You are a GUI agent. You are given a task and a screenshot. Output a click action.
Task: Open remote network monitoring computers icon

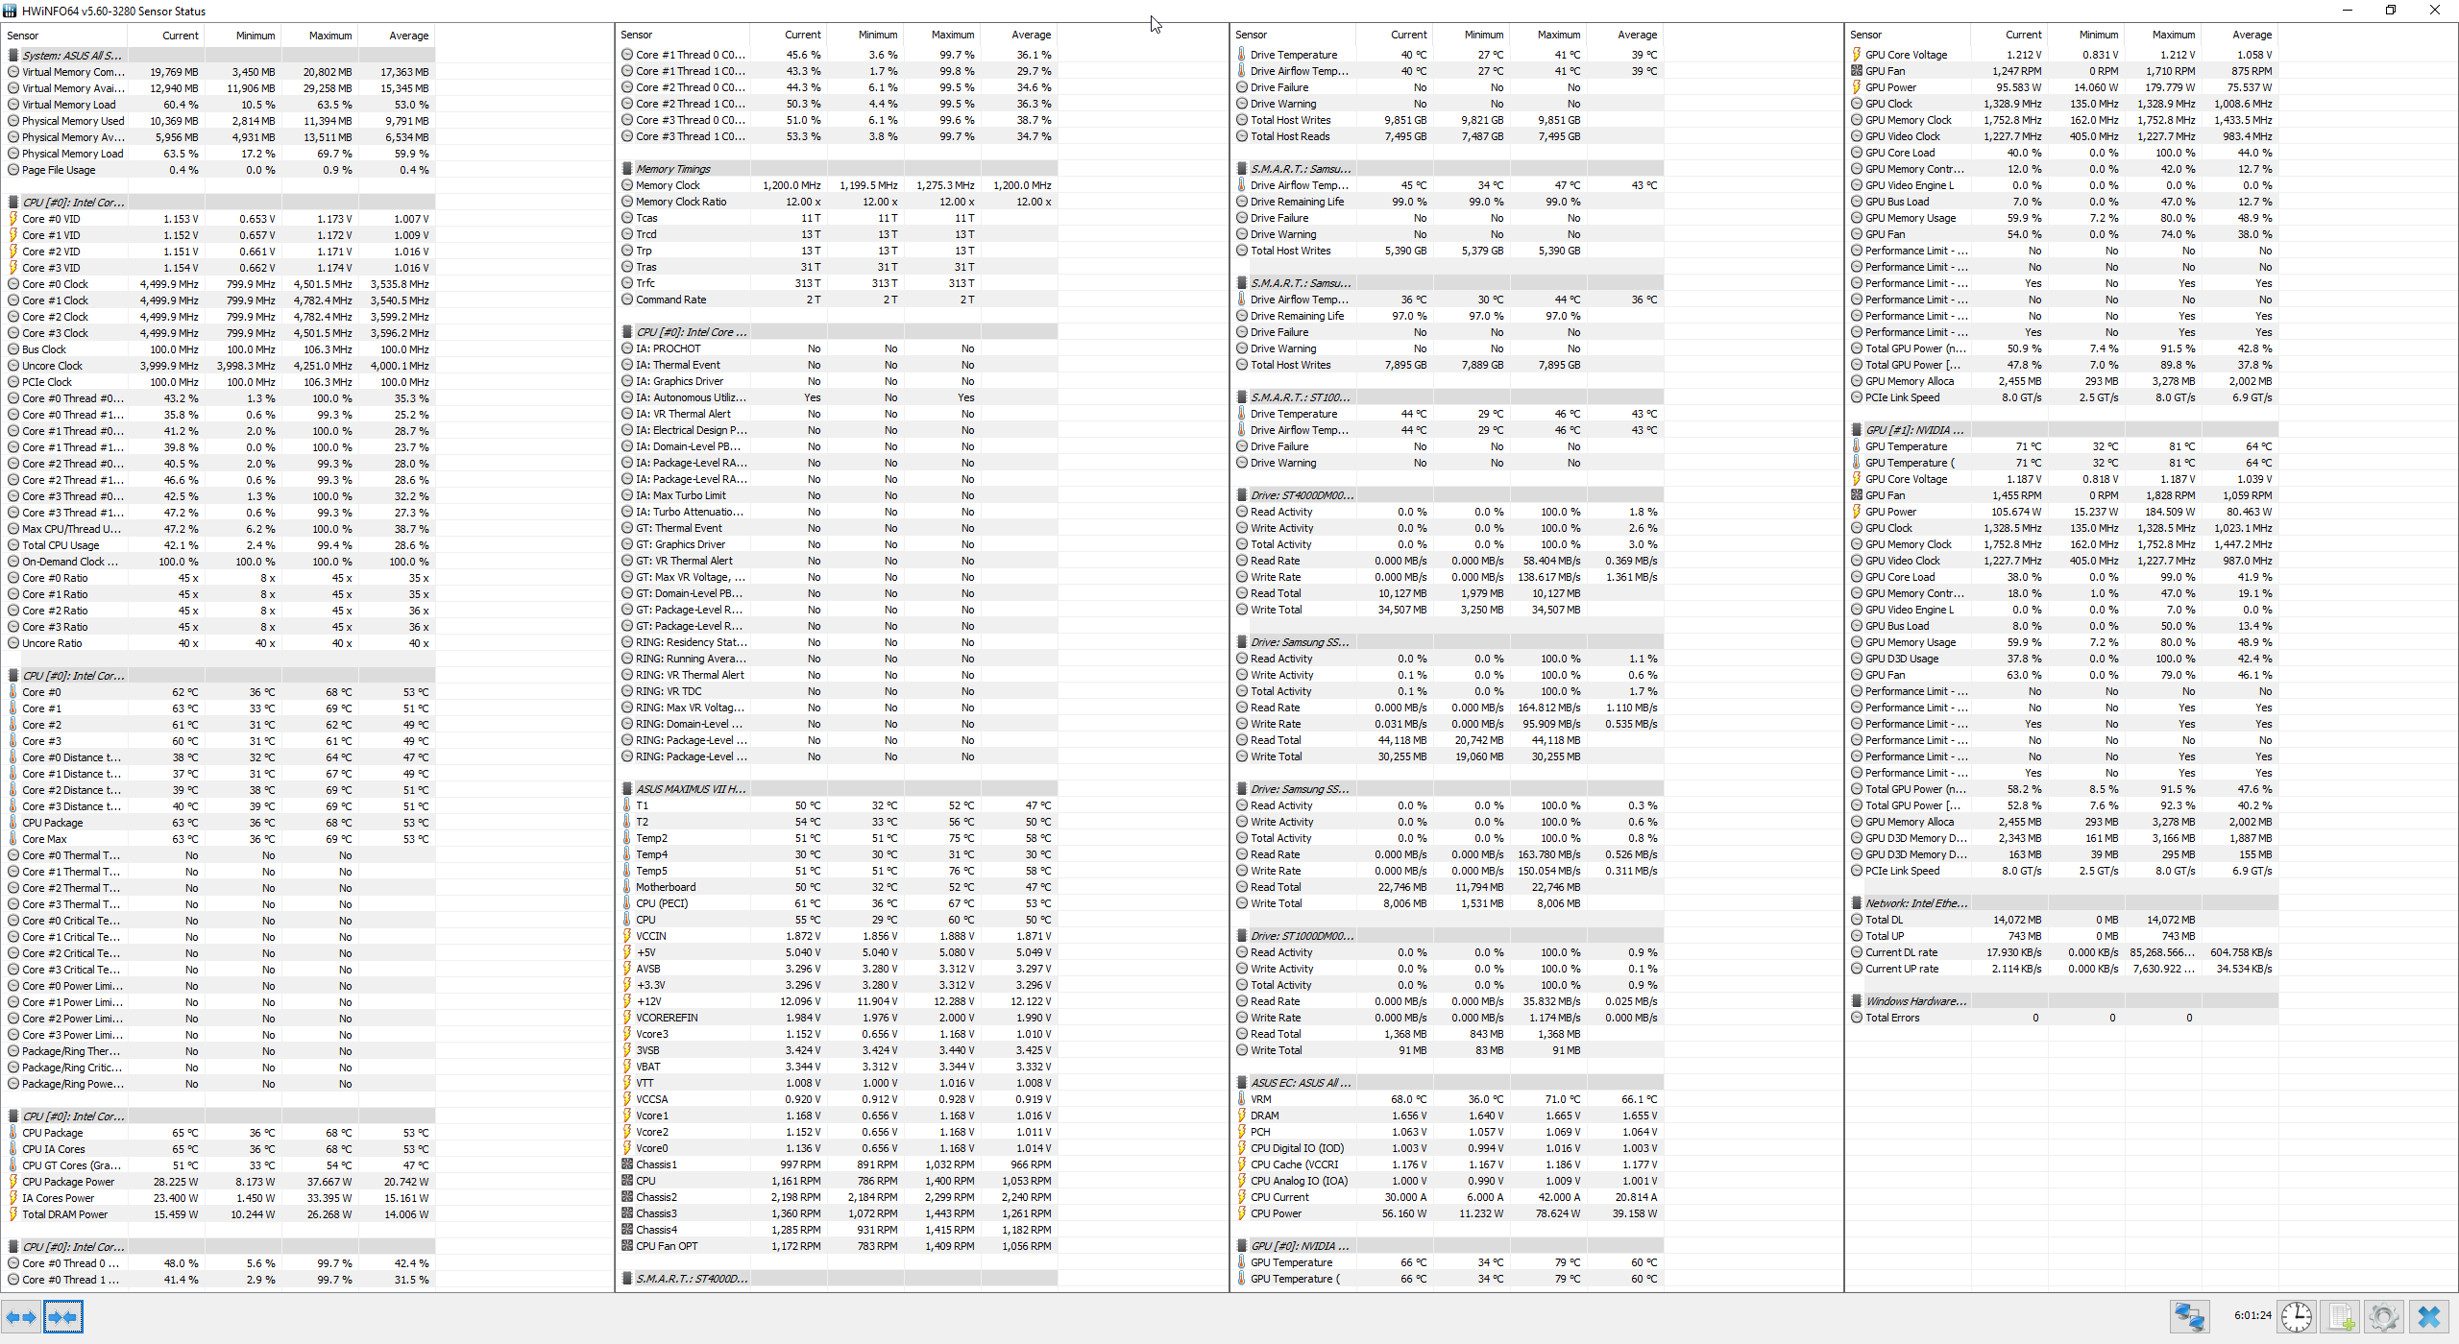[x=2190, y=1316]
